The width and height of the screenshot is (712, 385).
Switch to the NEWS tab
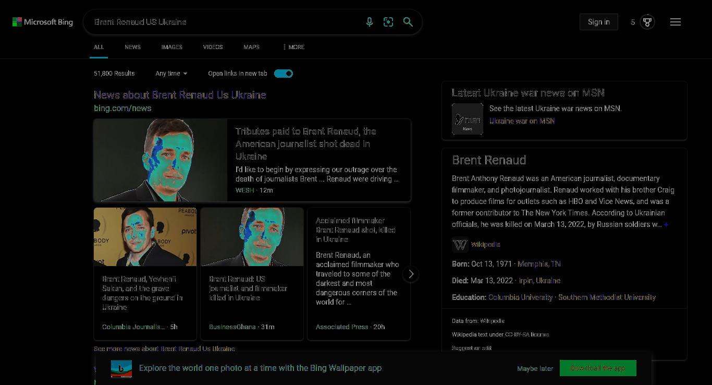coord(132,47)
